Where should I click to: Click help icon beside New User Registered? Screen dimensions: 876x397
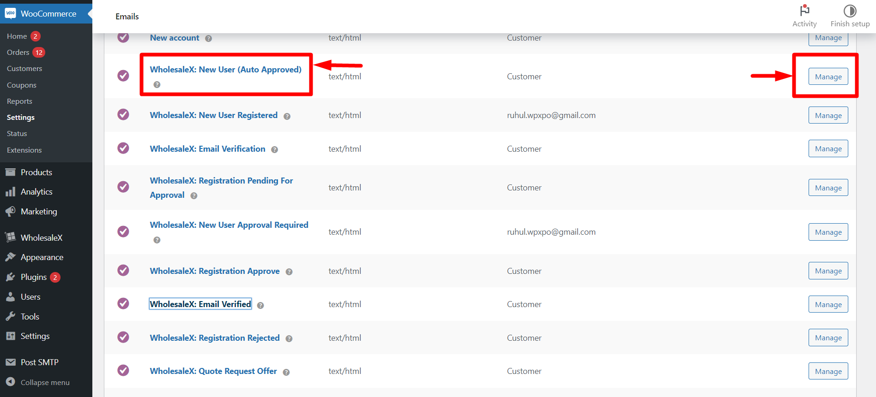pos(287,116)
